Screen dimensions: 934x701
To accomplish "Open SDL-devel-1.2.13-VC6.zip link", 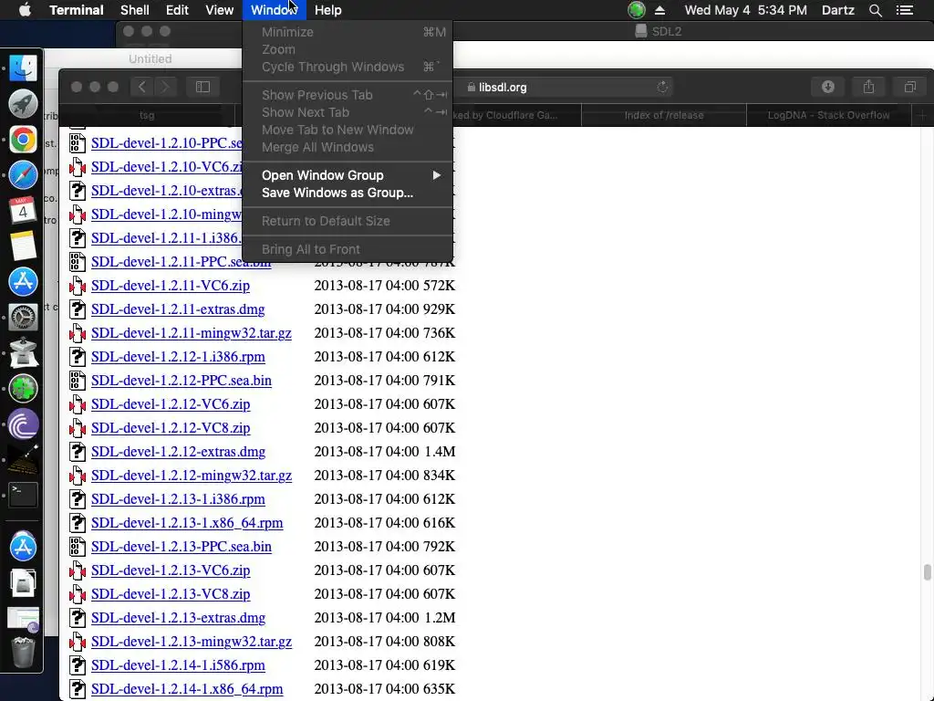I will point(171,570).
